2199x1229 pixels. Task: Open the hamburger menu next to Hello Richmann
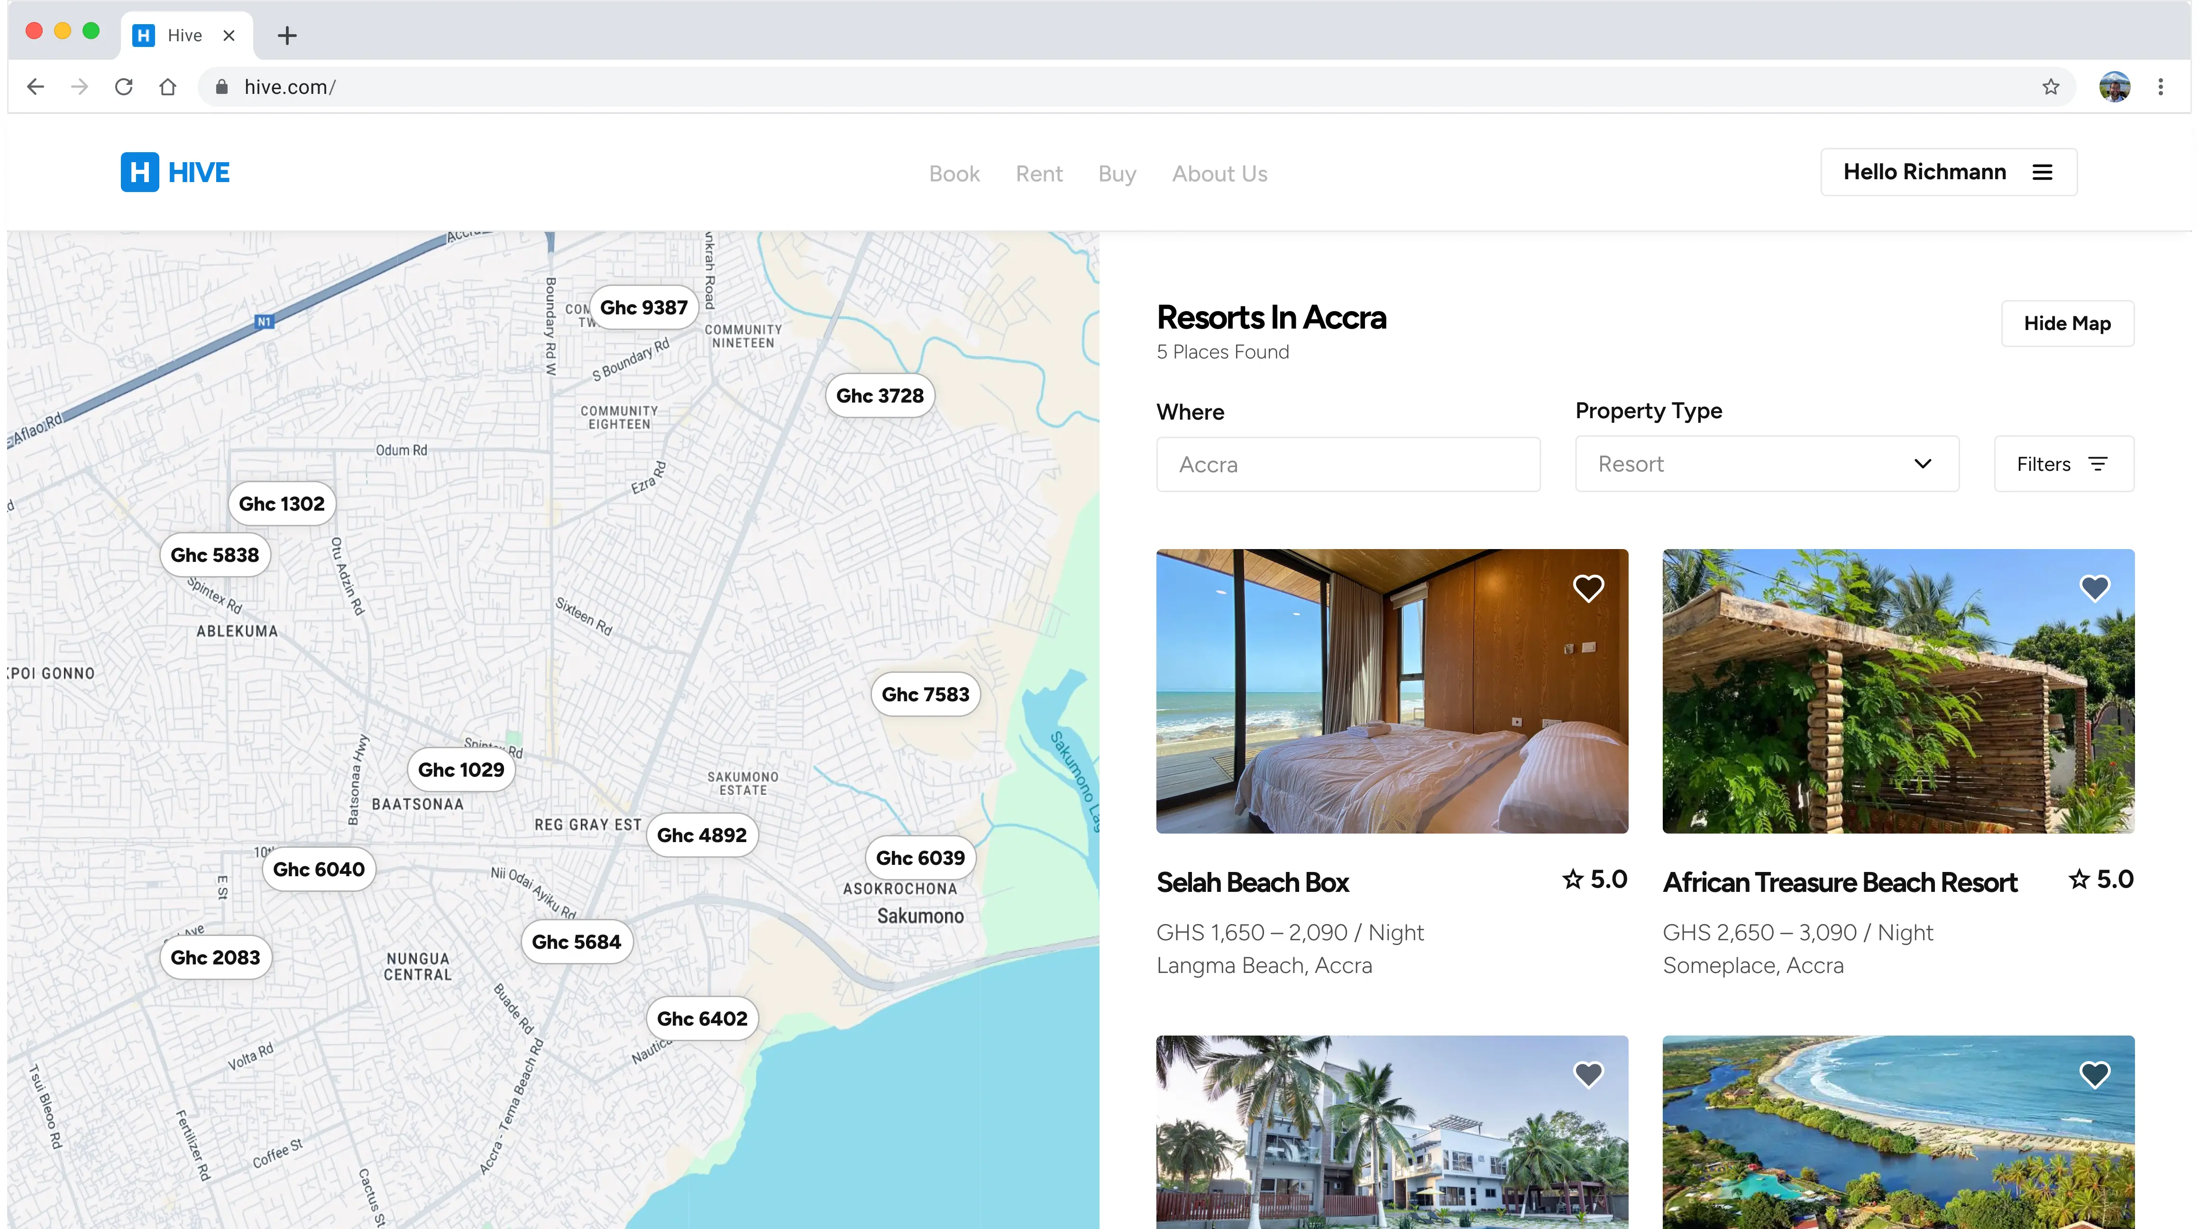pos(2042,173)
